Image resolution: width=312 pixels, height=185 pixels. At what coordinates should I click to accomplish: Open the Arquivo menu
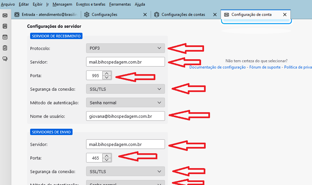point(8,4)
